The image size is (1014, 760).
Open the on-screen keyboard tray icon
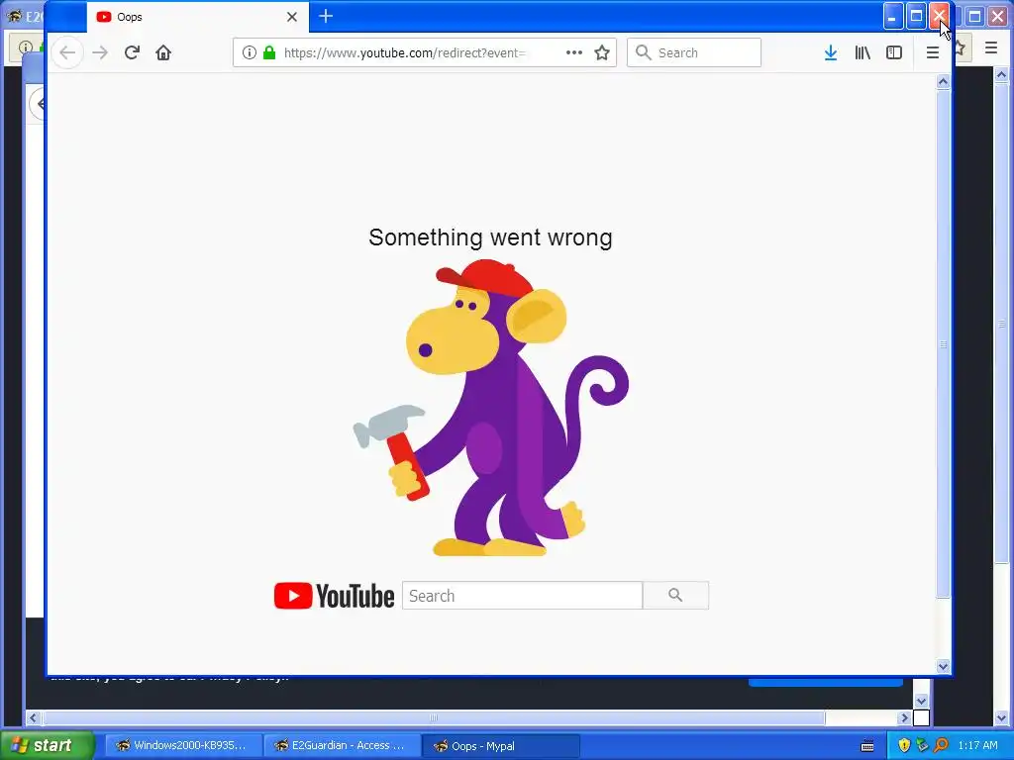point(867,746)
